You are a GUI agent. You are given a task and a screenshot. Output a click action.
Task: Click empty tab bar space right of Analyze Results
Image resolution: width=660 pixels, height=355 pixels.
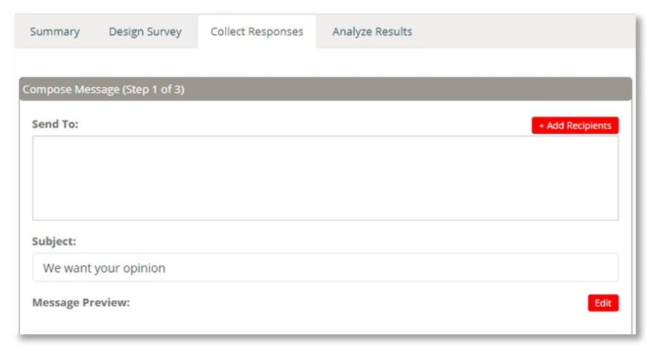(x=524, y=32)
